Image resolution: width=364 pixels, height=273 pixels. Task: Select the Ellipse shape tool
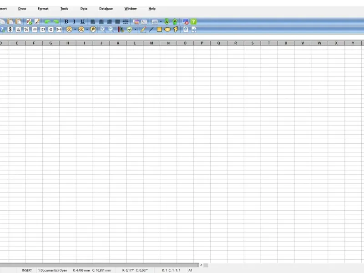coord(167,30)
